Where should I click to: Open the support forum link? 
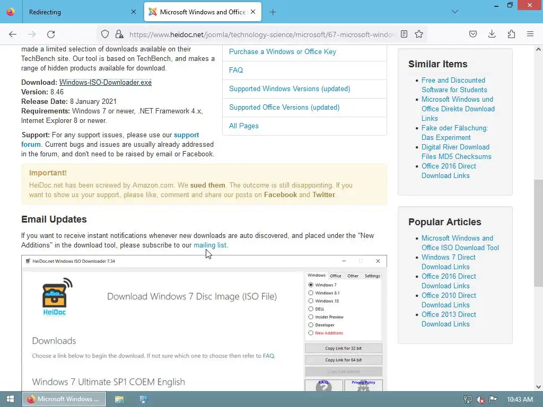click(110, 139)
